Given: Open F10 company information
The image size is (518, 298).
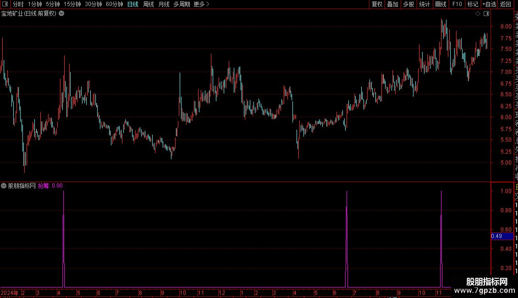Looking at the screenshot, I should tap(457, 4).
